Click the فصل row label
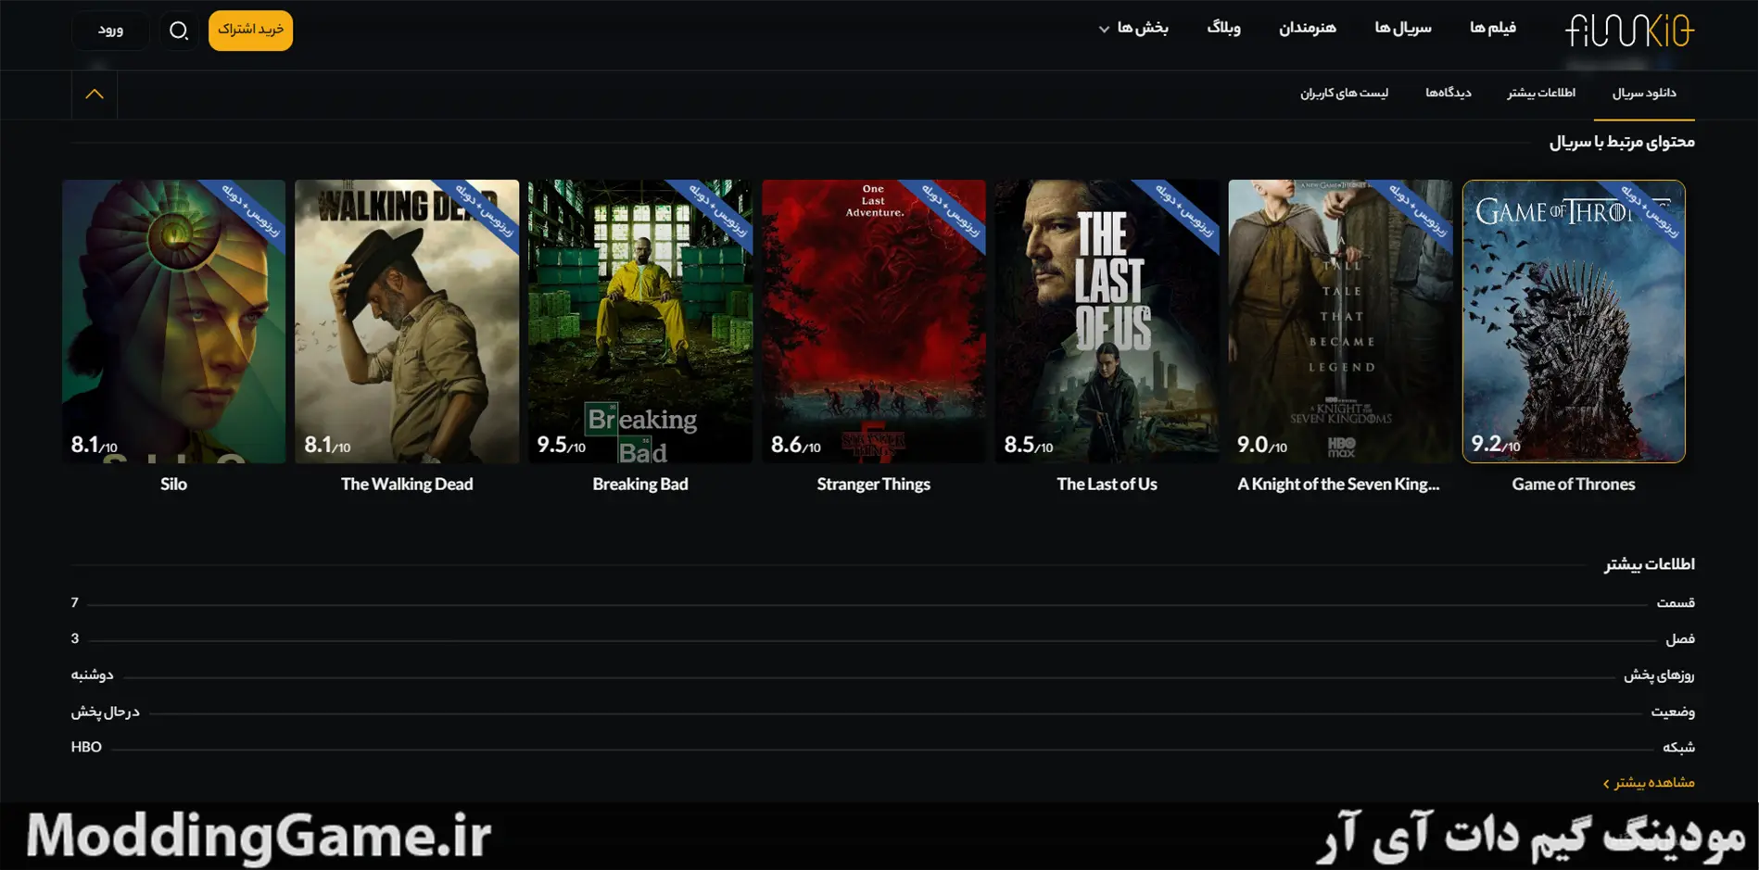 1680,639
